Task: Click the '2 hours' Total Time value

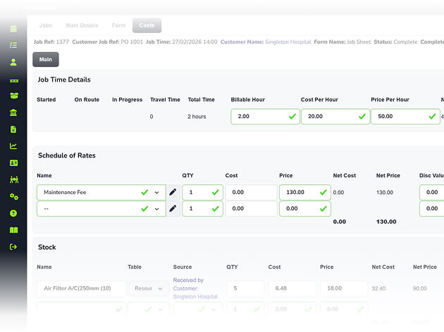Action: pos(197,117)
